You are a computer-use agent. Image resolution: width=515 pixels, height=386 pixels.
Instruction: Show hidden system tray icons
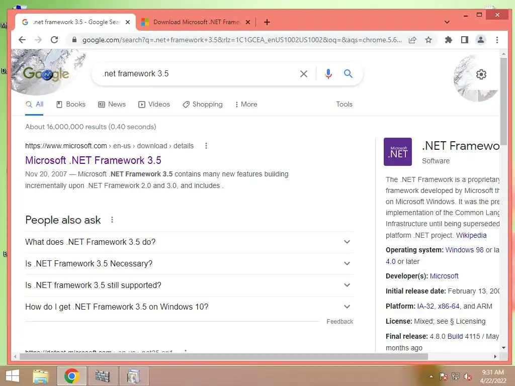click(x=431, y=376)
